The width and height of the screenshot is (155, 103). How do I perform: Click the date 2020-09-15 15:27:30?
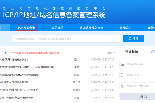[x=103, y=75]
